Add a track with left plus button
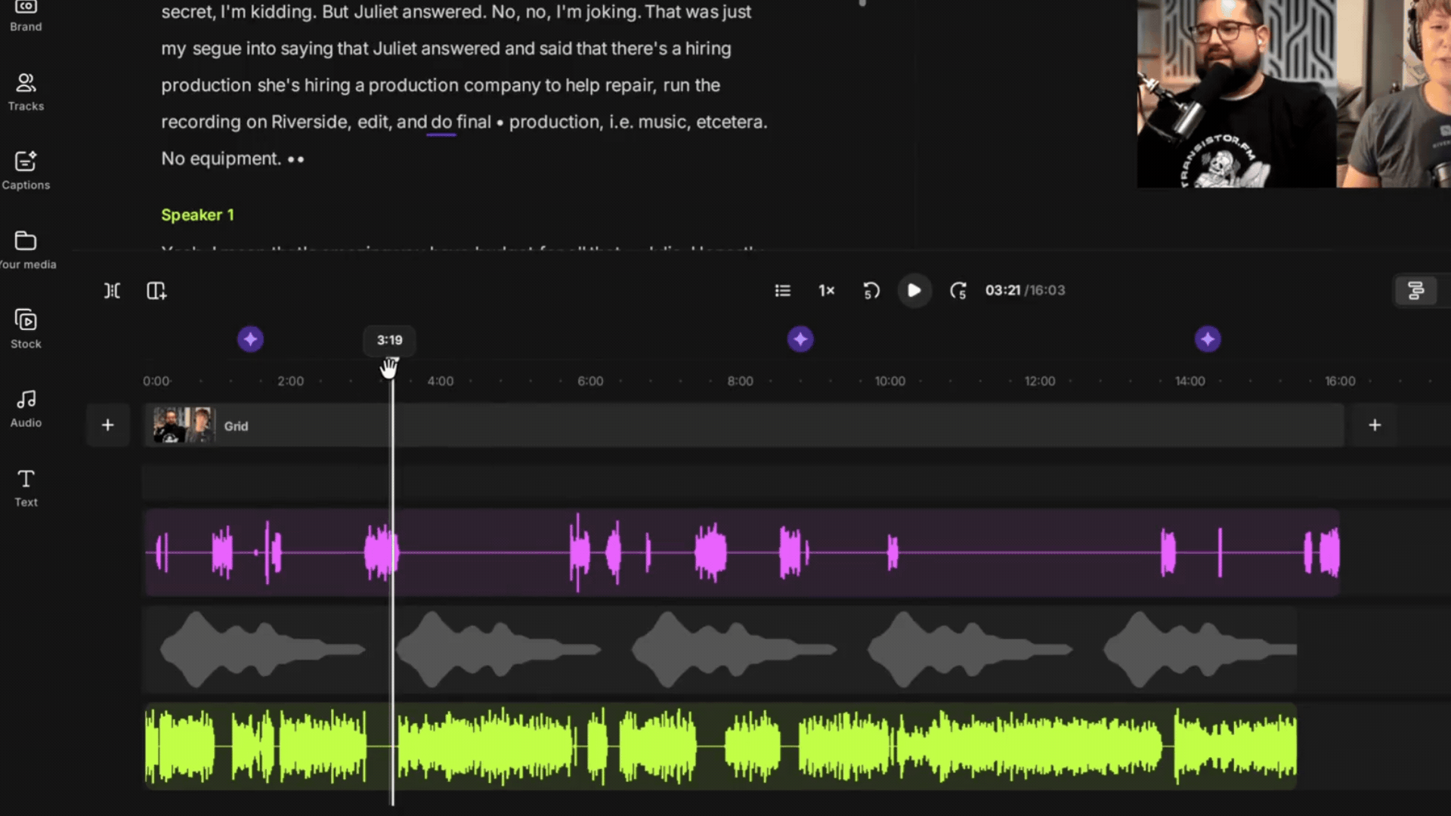 108,425
